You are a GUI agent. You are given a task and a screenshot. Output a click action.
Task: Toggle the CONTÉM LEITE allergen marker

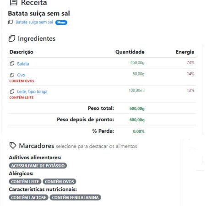point(25,182)
